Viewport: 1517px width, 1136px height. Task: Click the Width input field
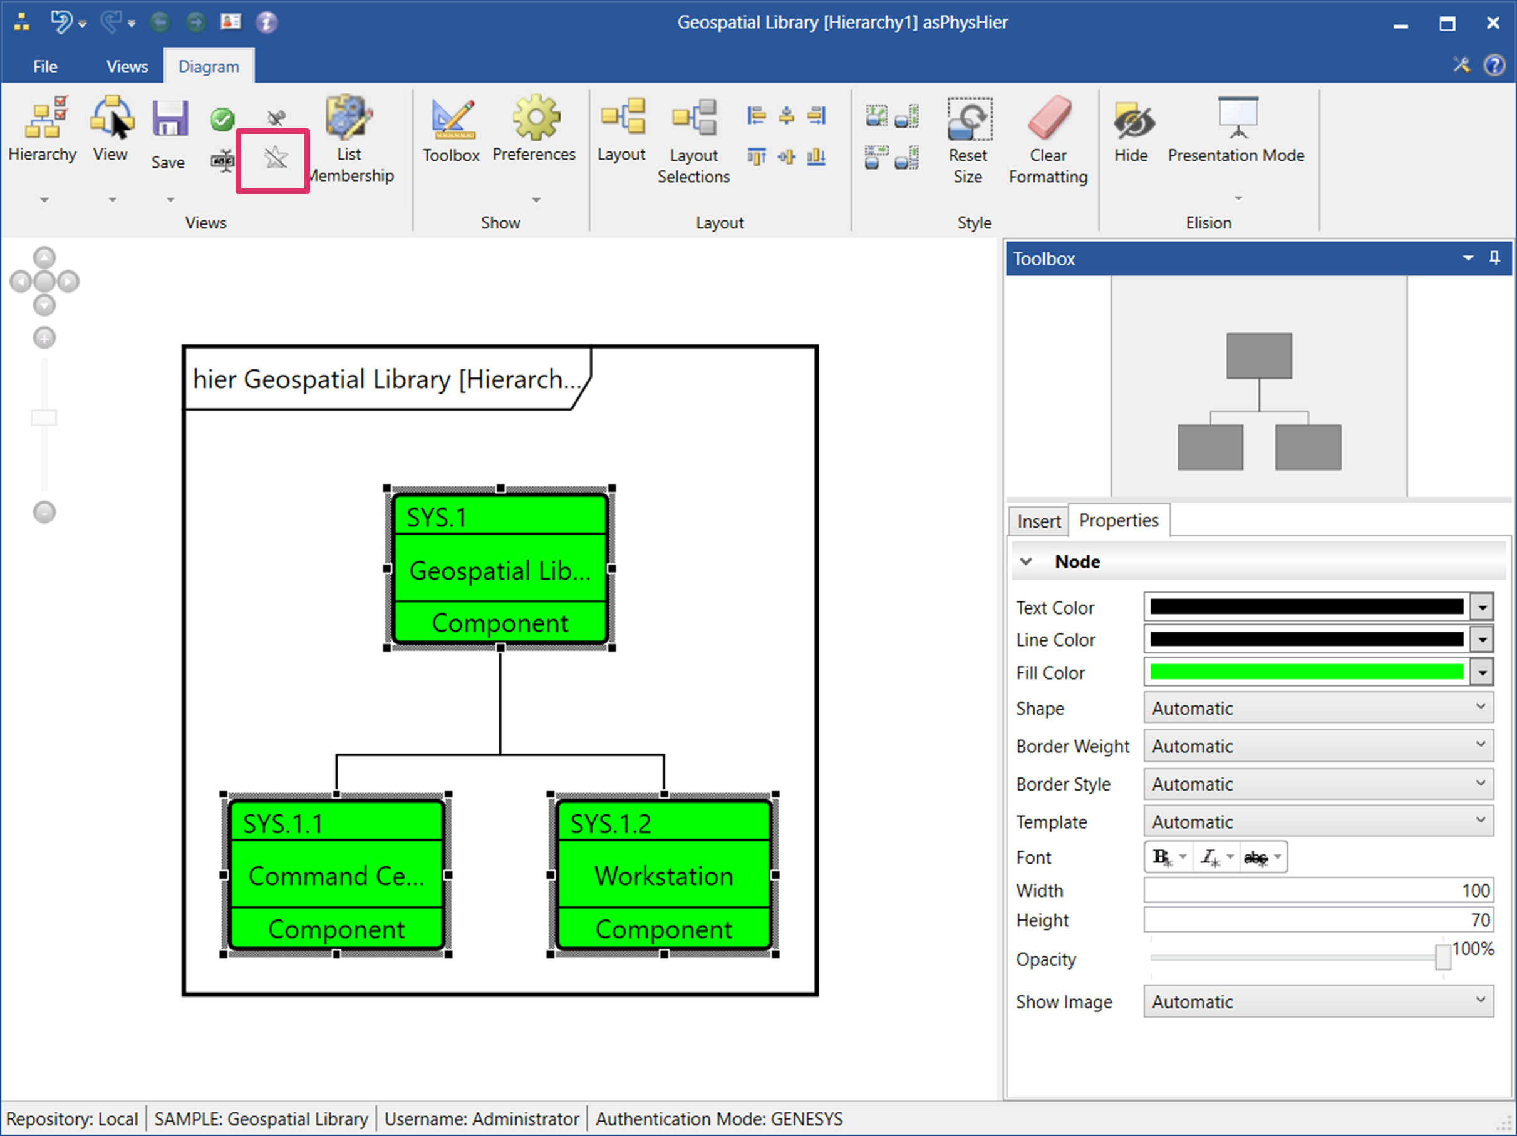(1317, 890)
